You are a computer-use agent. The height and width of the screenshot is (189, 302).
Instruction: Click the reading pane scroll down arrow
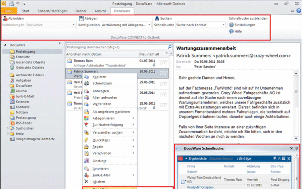296,138
